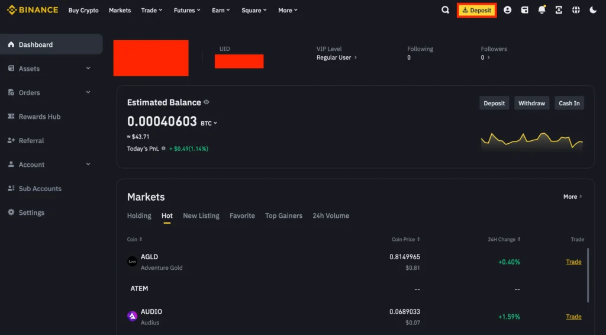
Task: Open the Trade dropdown menu
Action: (x=151, y=11)
